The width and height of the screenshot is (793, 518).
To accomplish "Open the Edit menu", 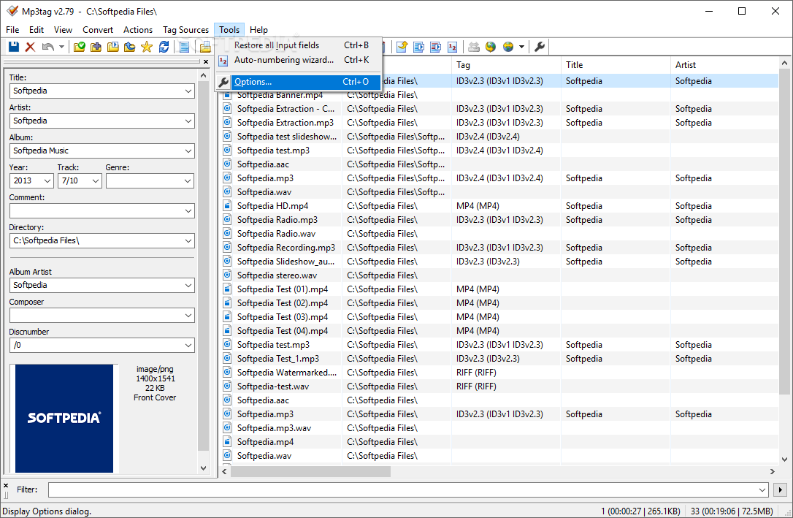I will (x=37, y=30).
